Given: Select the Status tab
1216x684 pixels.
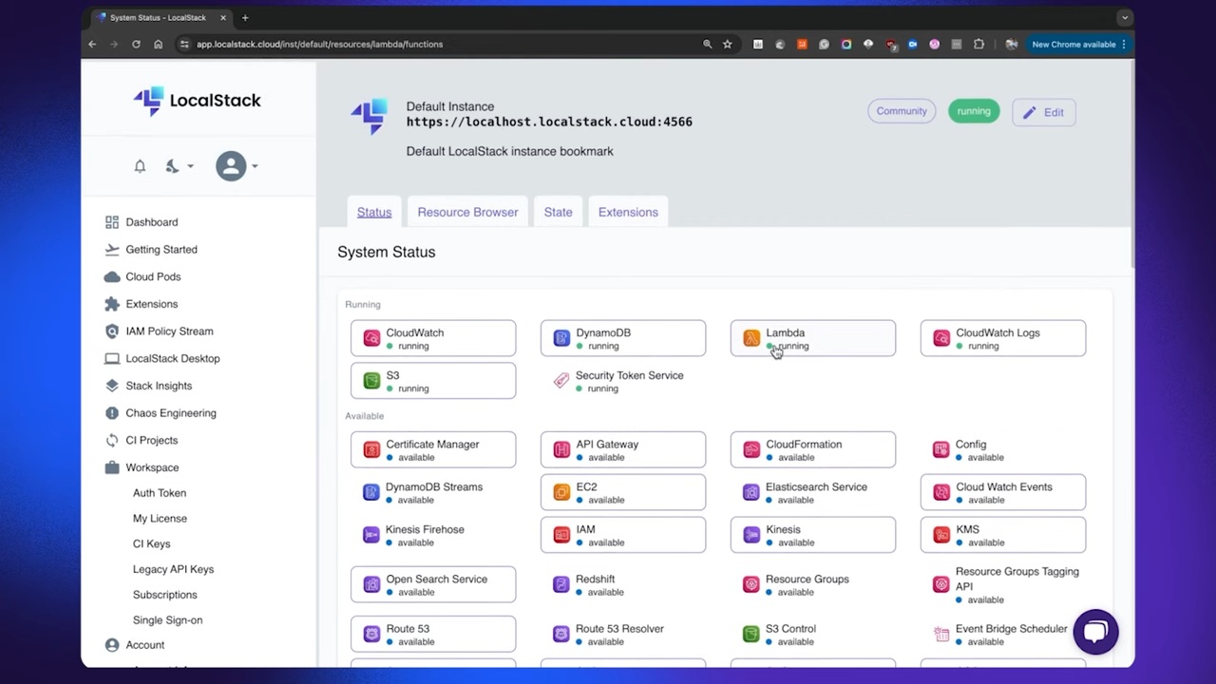Looking at the screenshot, I should (x=374, y=212).
